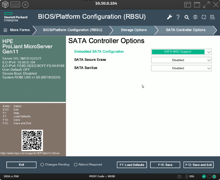Click F7: Load Defaults button

coord(132,165)
